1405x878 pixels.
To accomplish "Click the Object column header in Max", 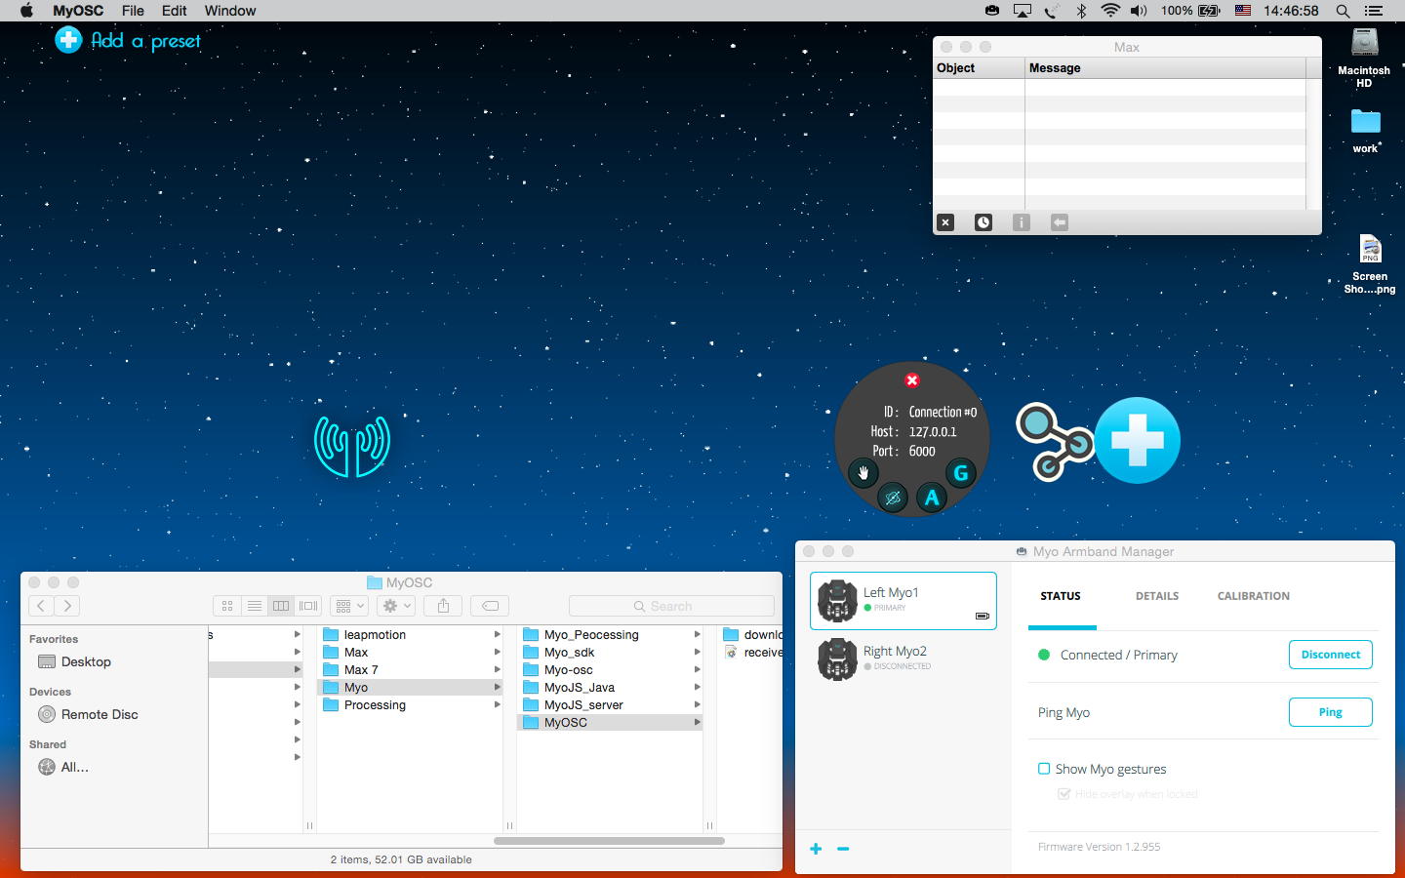I will 979,68.
